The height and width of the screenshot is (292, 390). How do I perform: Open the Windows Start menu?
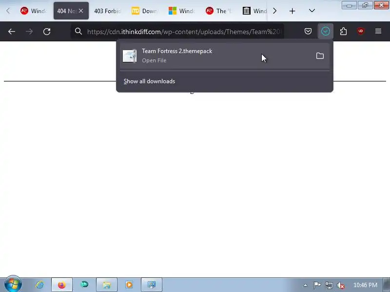(13, 284)
